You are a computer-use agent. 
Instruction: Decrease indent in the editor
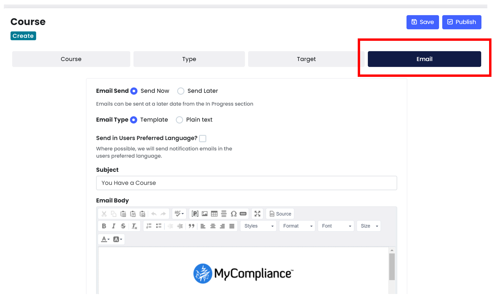[x=170, y=226]
